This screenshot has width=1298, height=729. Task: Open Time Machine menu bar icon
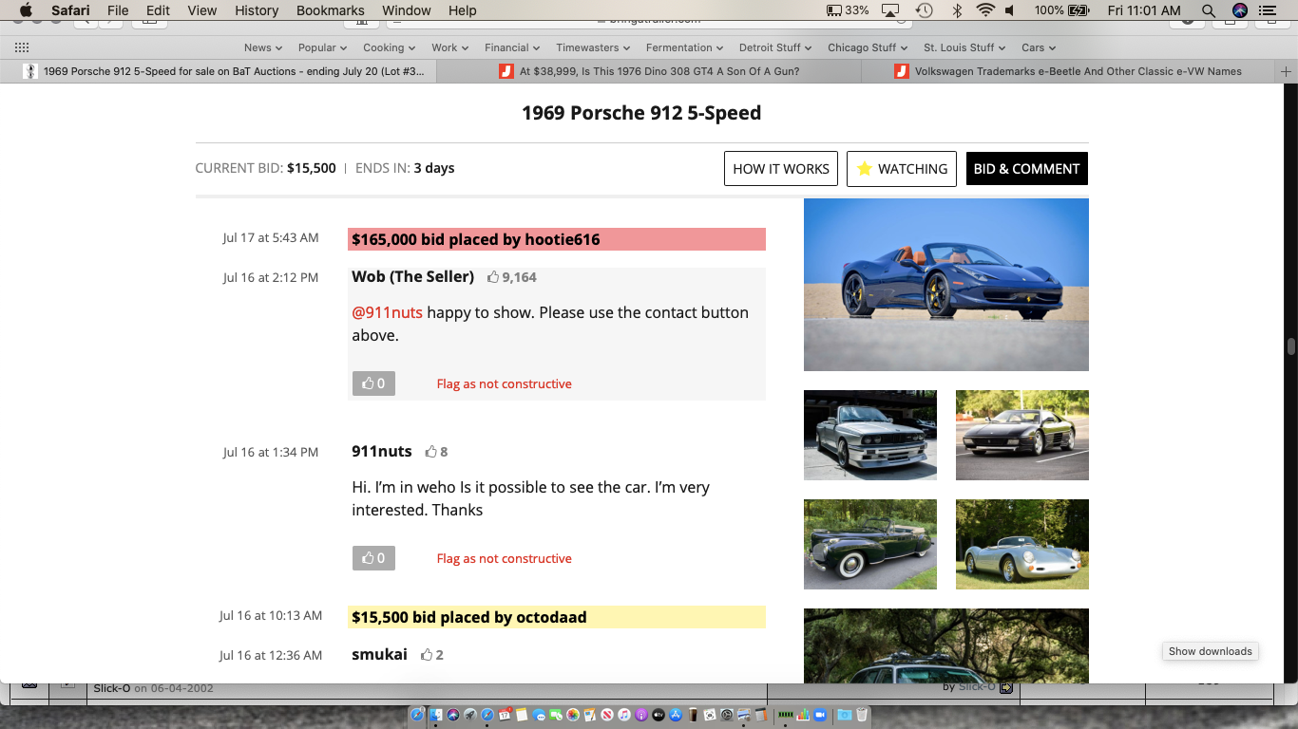click(924, 10)
